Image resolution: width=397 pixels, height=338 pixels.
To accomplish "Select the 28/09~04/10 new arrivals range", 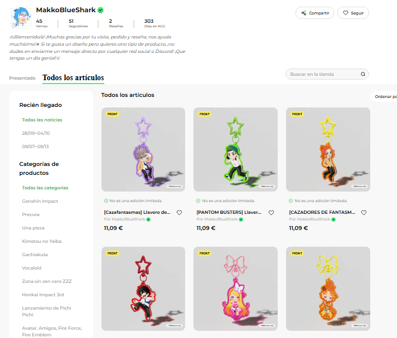I will click(36, 133).
